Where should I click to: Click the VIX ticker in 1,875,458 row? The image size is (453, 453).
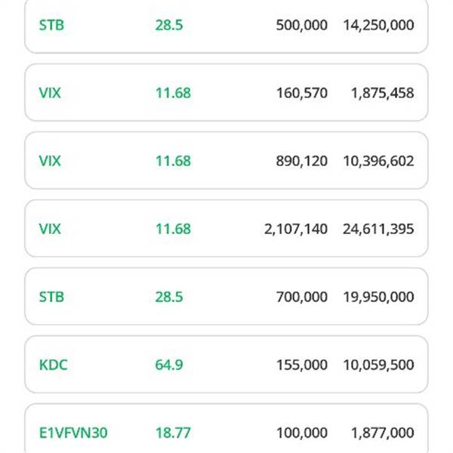tap(50, 93)
